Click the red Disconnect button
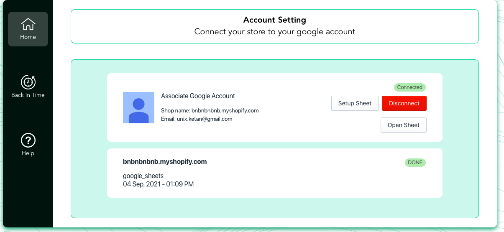This screenshot has width=504, height=232. click(x=404, y=103)
